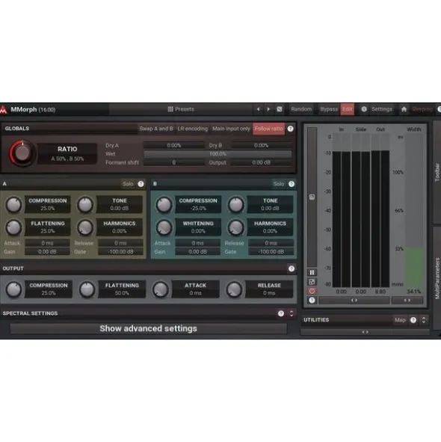Open help icon for section A
The width and height of the screenshot is (441, 442).
pyautogui.click(x=141, y=184)
